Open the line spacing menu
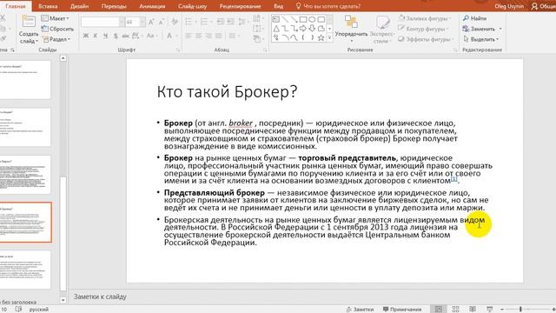 coord(242,22)
